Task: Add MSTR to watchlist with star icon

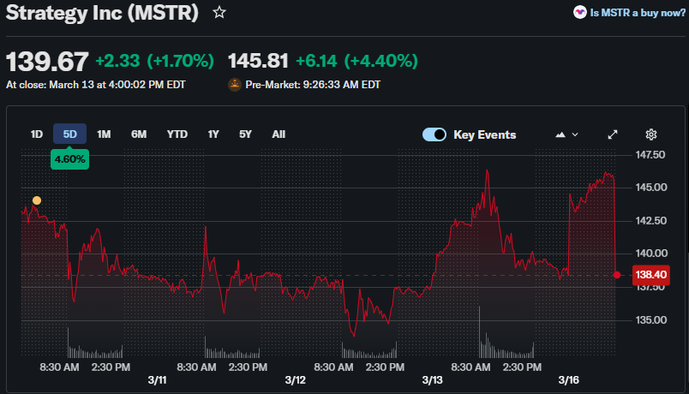Action: tap(219, 13)
